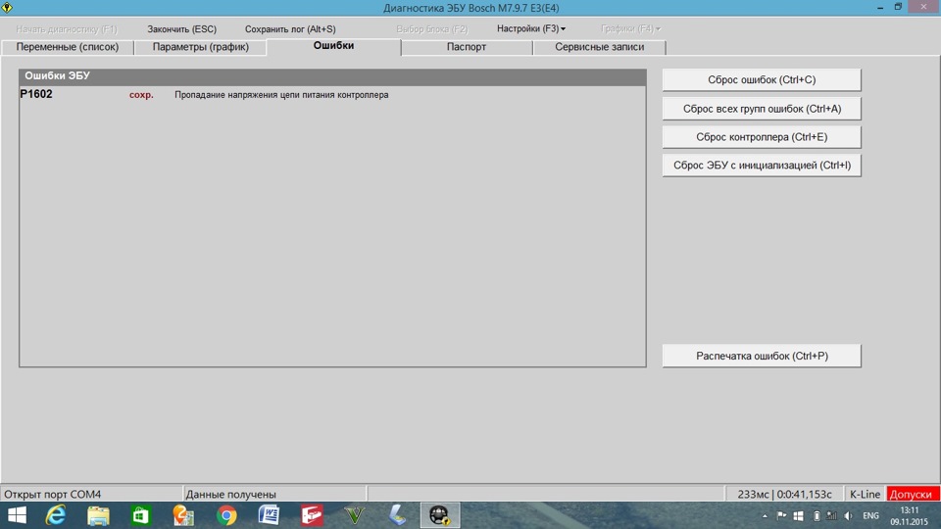Click the 'Ошибки ЭБУ' list header
The width and height of the screenshot is (941, 529).
(332, 76)
